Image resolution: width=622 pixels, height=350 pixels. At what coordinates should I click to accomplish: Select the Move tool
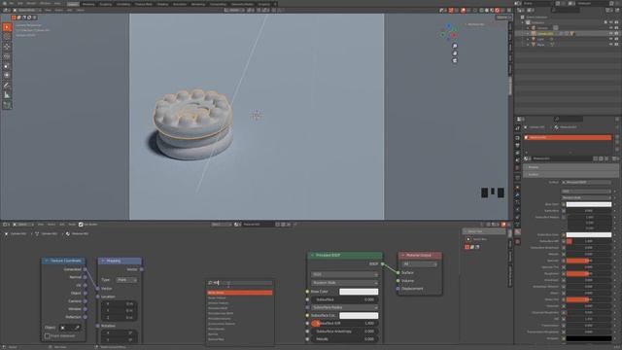click(x=7, y=47)
